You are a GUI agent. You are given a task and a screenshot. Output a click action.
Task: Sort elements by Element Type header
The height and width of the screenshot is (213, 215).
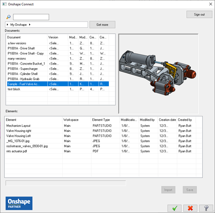(105, 120)
